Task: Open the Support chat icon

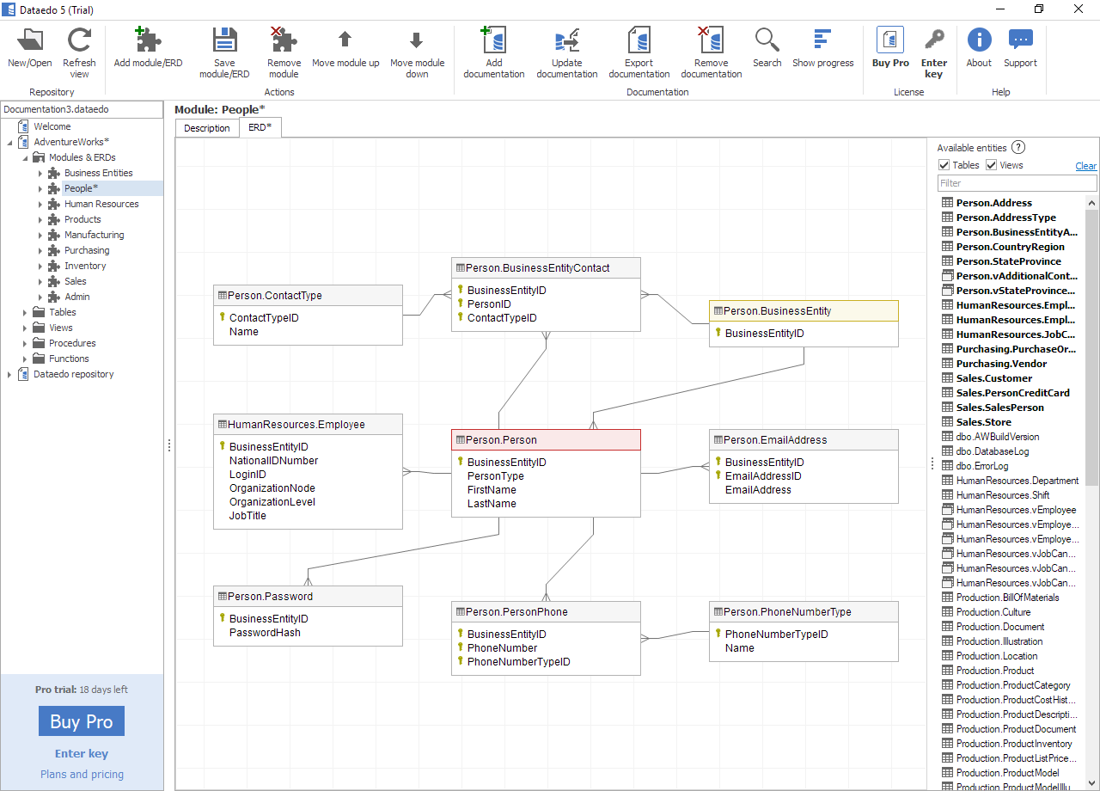Action: tap(1020, 40)
